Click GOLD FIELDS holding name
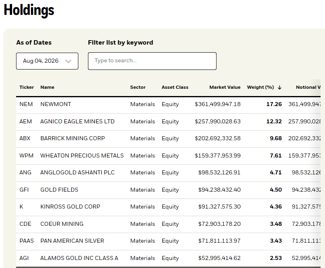325x268 pixels. point(59,190)
